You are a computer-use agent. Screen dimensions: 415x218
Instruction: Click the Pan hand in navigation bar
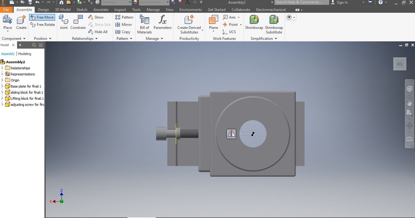[410, 103]
